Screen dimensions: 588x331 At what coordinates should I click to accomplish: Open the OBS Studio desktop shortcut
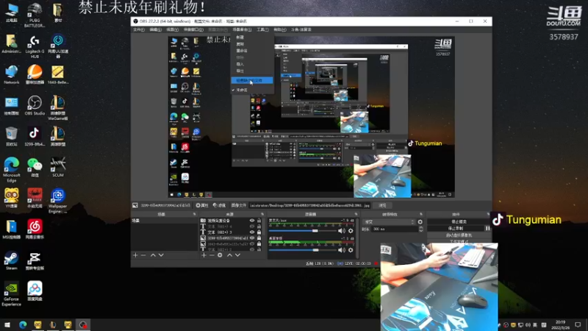[x=35, y=105]
